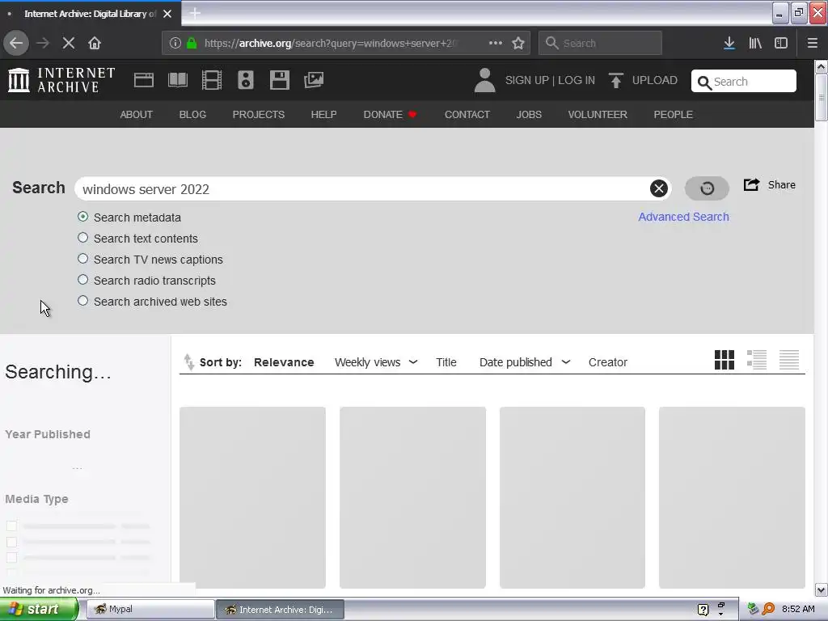Close the Internet Archive tab
The width and height of the screenshot is (828, 621).
(167, 14)
